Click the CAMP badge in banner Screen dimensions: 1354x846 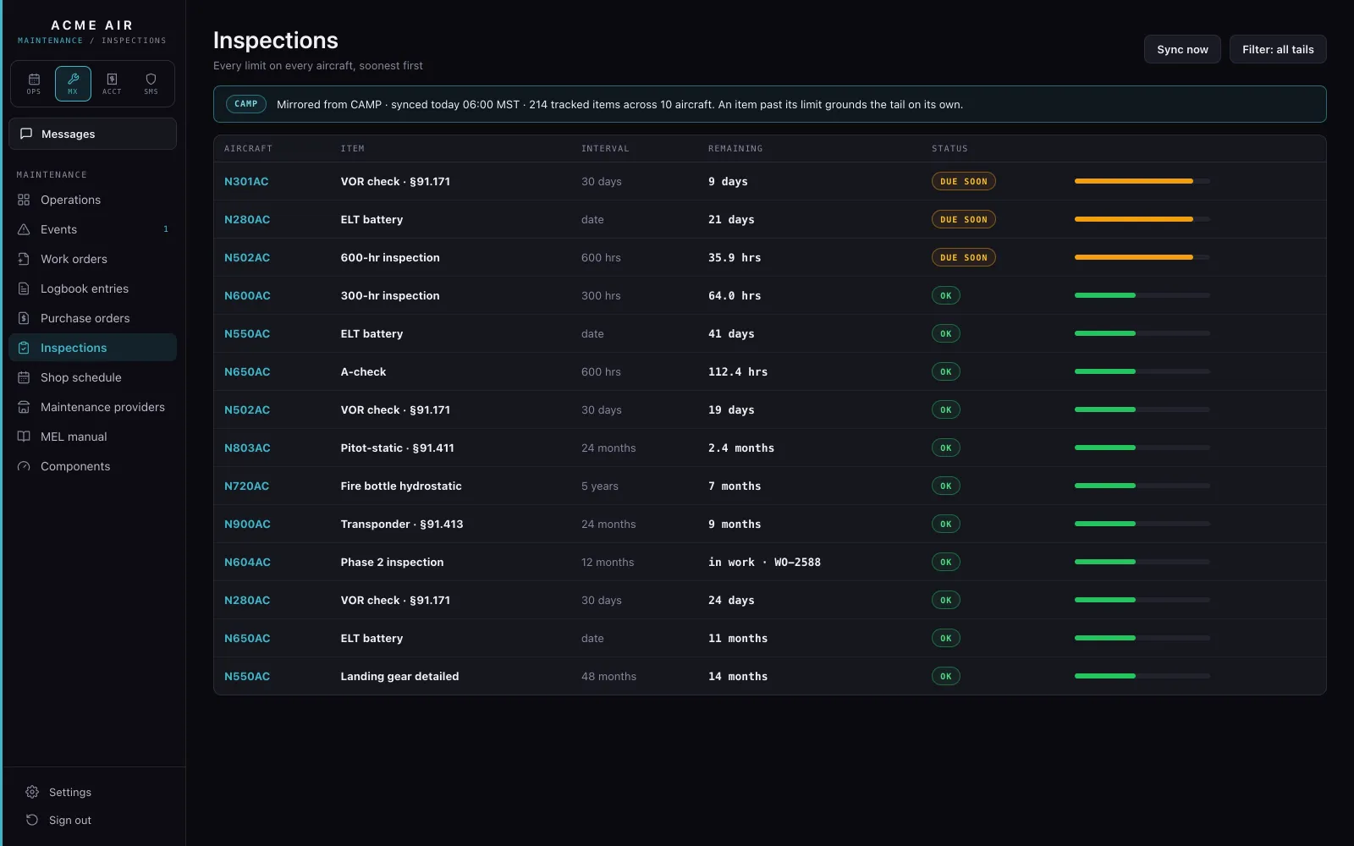246,104
